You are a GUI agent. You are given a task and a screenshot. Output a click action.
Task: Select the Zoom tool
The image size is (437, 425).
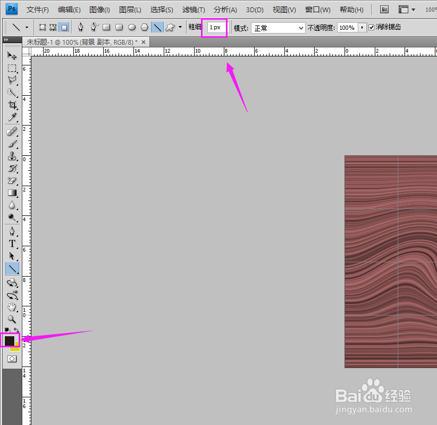(12, 319)
